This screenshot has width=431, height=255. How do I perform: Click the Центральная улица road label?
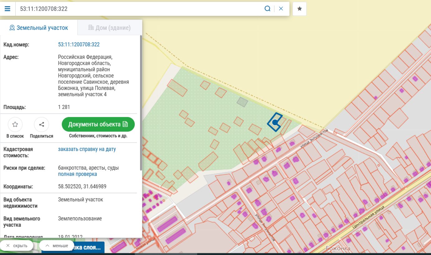coord(368,217)
